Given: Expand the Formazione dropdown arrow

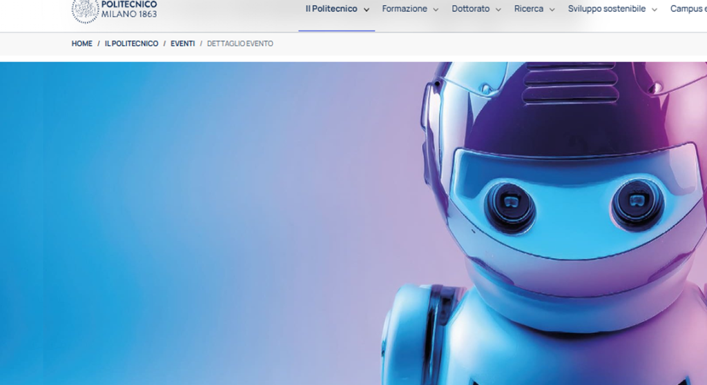Looking at the screenshot, I should tap(436, 10).
